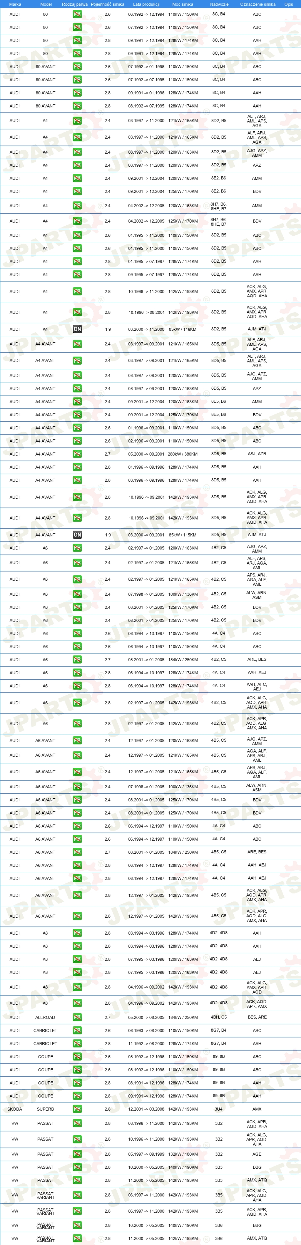Click the diesel ON icon in A4 AVANT 1.9 row
Image resolution: width=301 pixels, height=1245 pixels.
77,535
